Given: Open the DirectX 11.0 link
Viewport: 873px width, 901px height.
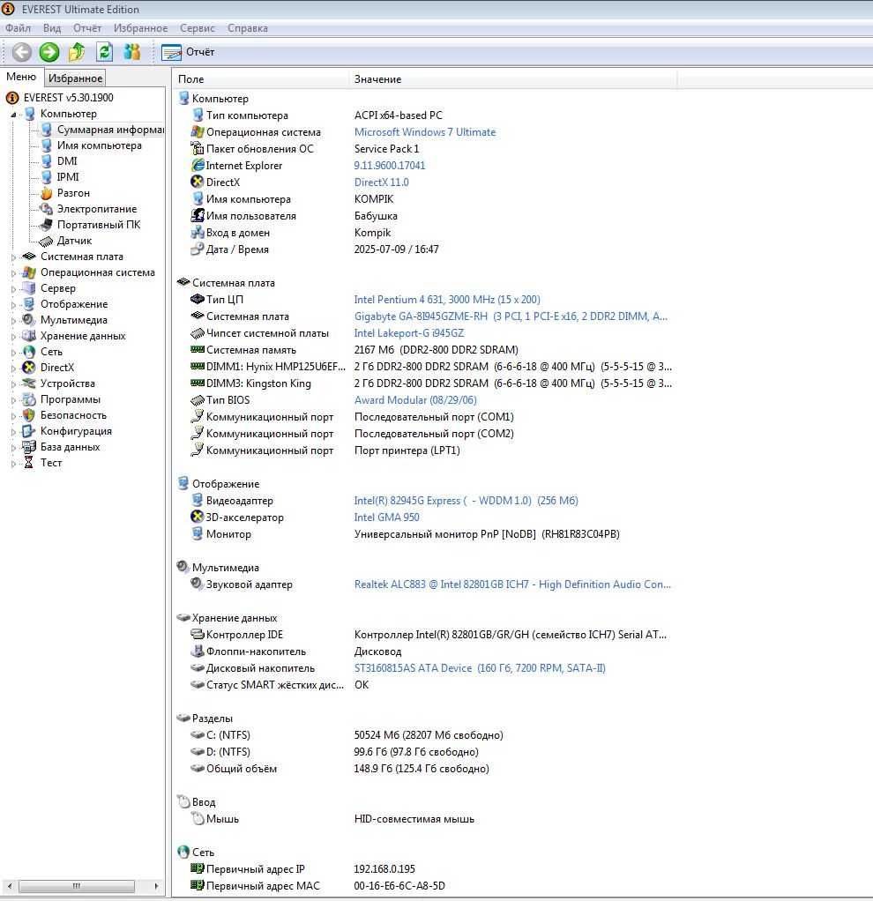Looking at the screenshot, I should 382,182.
